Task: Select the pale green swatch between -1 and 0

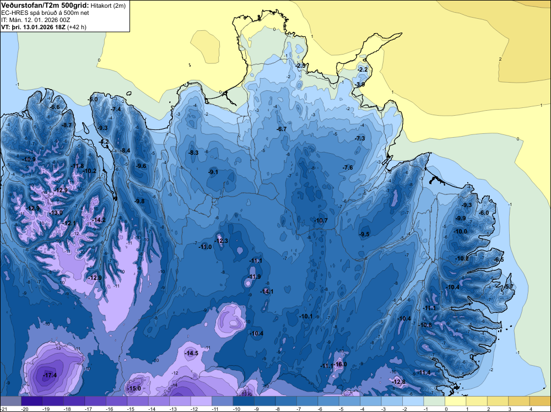Action: coord(434,401)
